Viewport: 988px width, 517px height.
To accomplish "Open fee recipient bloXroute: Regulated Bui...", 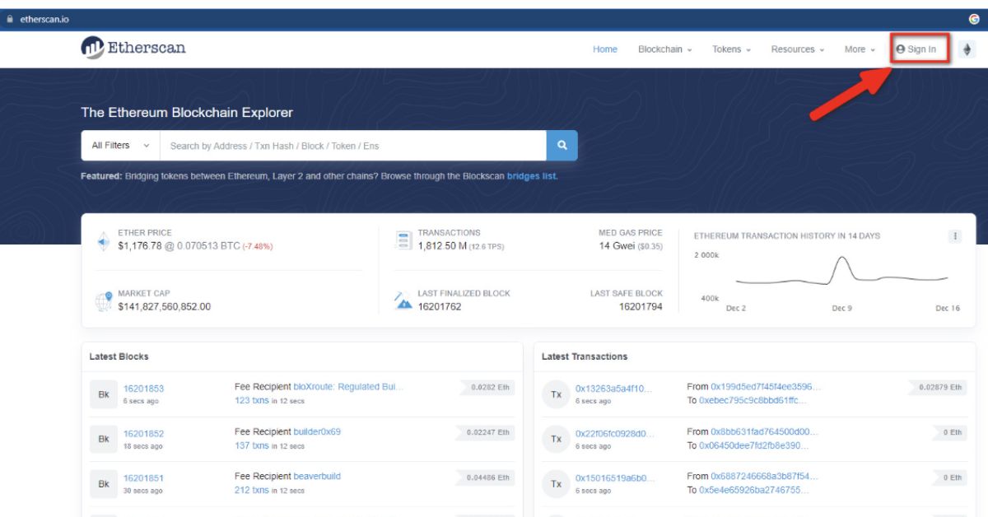I will pos(348,386).
